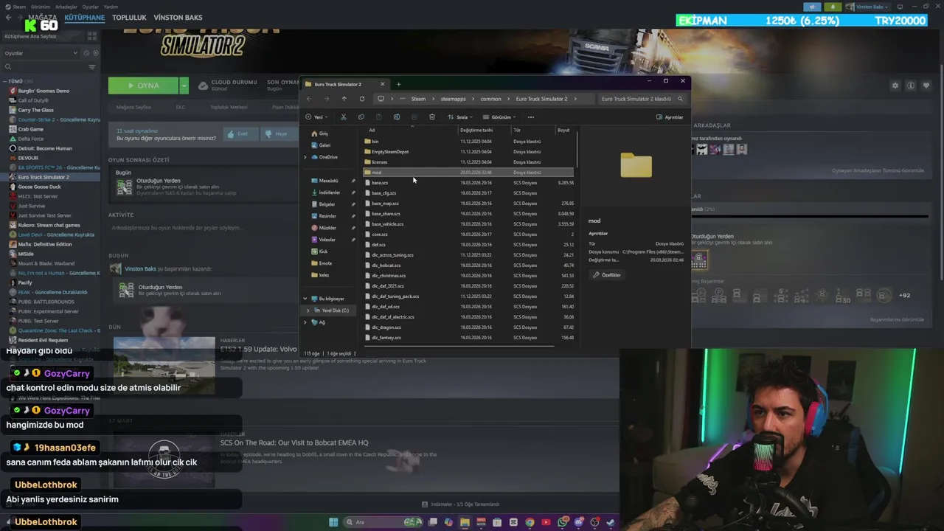Image resolution: width=944 pixels, height=531 pixels.
Task: Click the Steam notifications bell icon
Action: 835,7
